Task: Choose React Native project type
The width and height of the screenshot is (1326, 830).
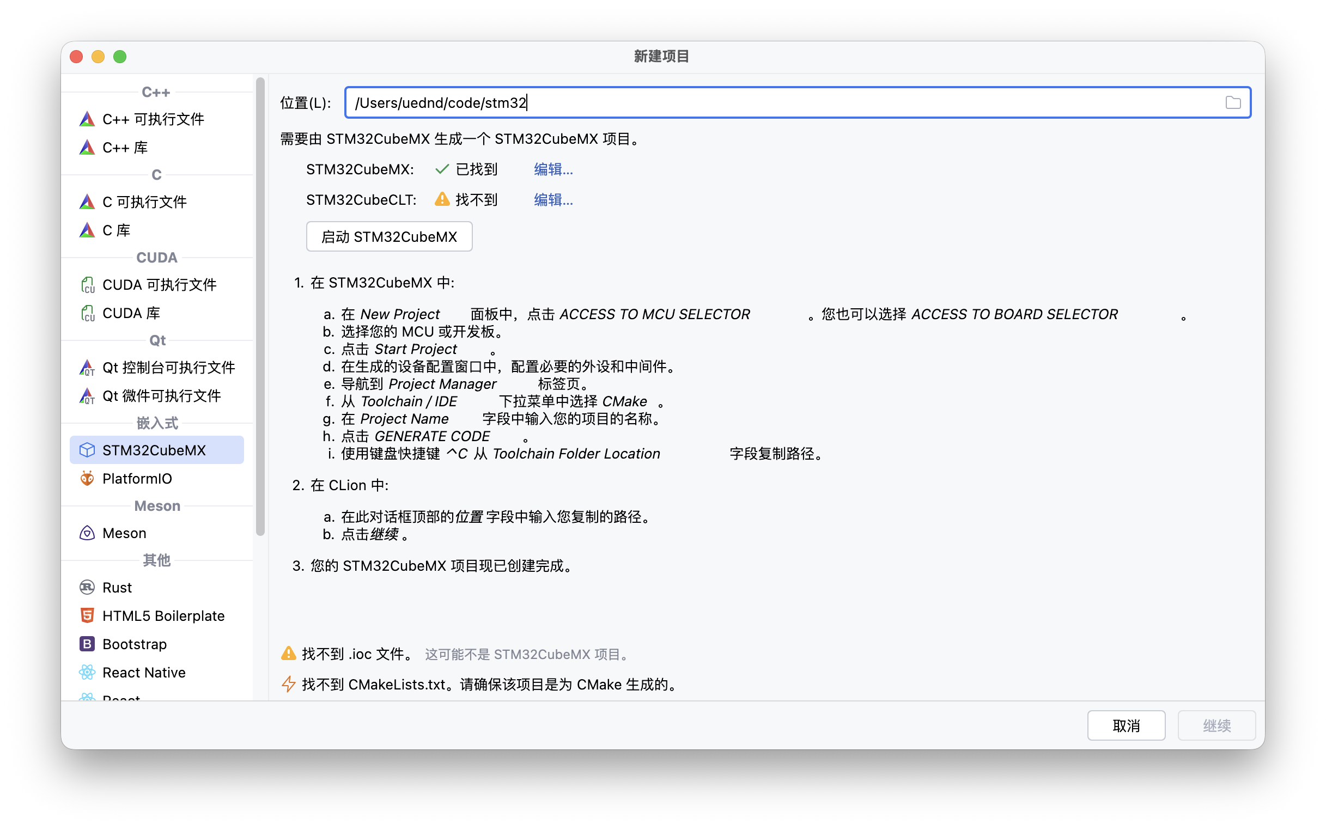Action: (x=157, y=672)
